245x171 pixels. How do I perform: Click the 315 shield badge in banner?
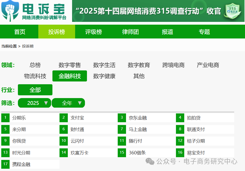point(232,12)
